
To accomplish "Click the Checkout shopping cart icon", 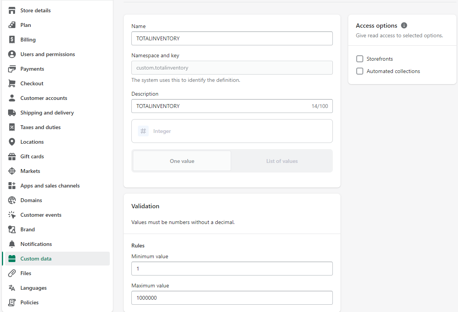I will pos(12,83).
